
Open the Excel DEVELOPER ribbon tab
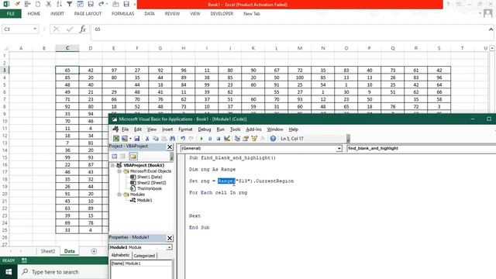(222, 14)
